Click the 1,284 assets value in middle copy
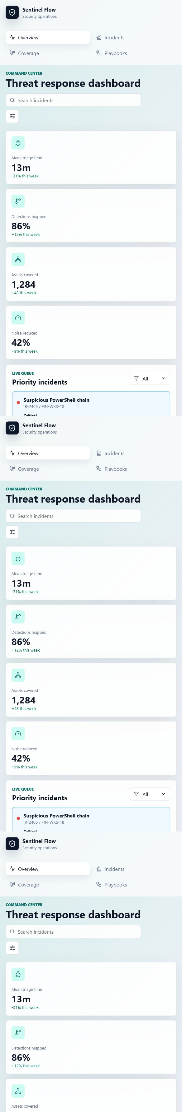 [x=24, y=700]
